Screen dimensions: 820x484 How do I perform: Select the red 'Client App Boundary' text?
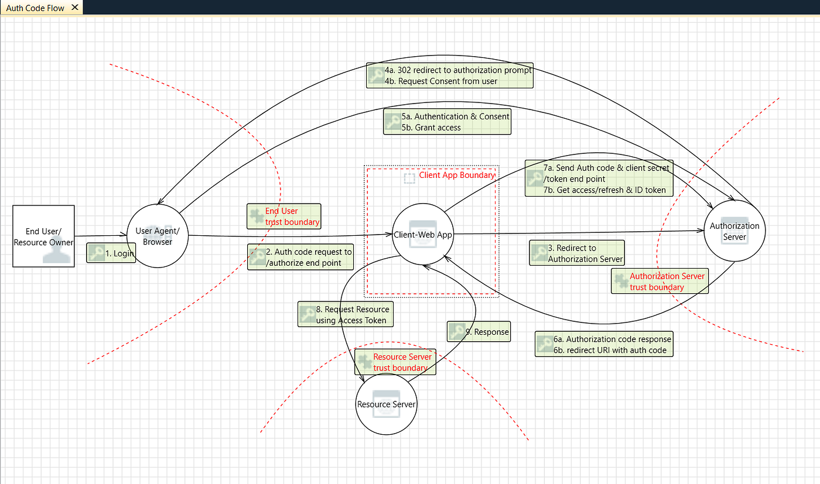point(457,176)
